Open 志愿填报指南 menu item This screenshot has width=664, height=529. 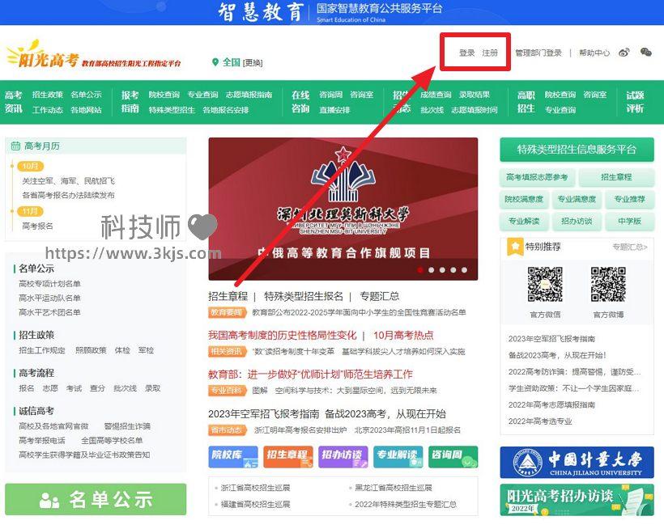[249, 95]
